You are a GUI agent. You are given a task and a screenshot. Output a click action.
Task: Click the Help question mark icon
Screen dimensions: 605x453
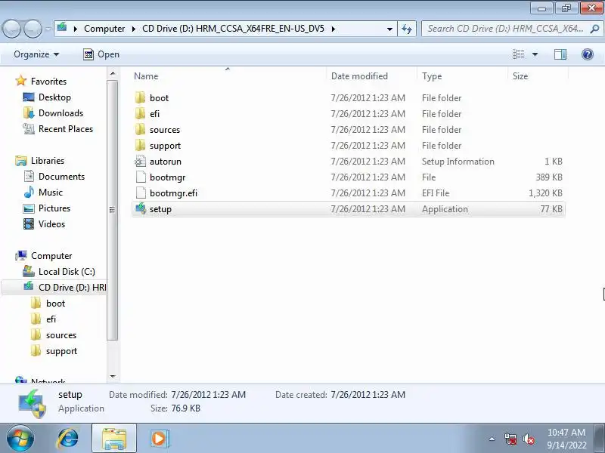pyautogui.click(x=588, y=54)
